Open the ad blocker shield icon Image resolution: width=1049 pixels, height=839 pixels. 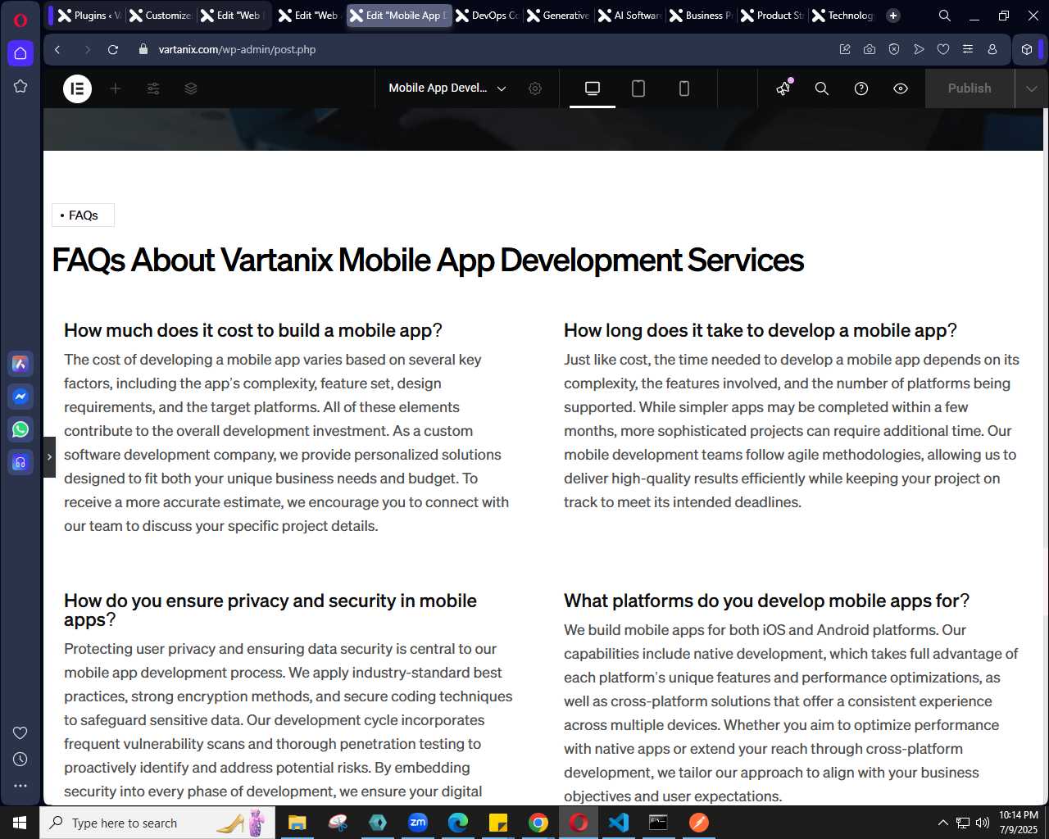pyautogui.click(x=894, y=49)
